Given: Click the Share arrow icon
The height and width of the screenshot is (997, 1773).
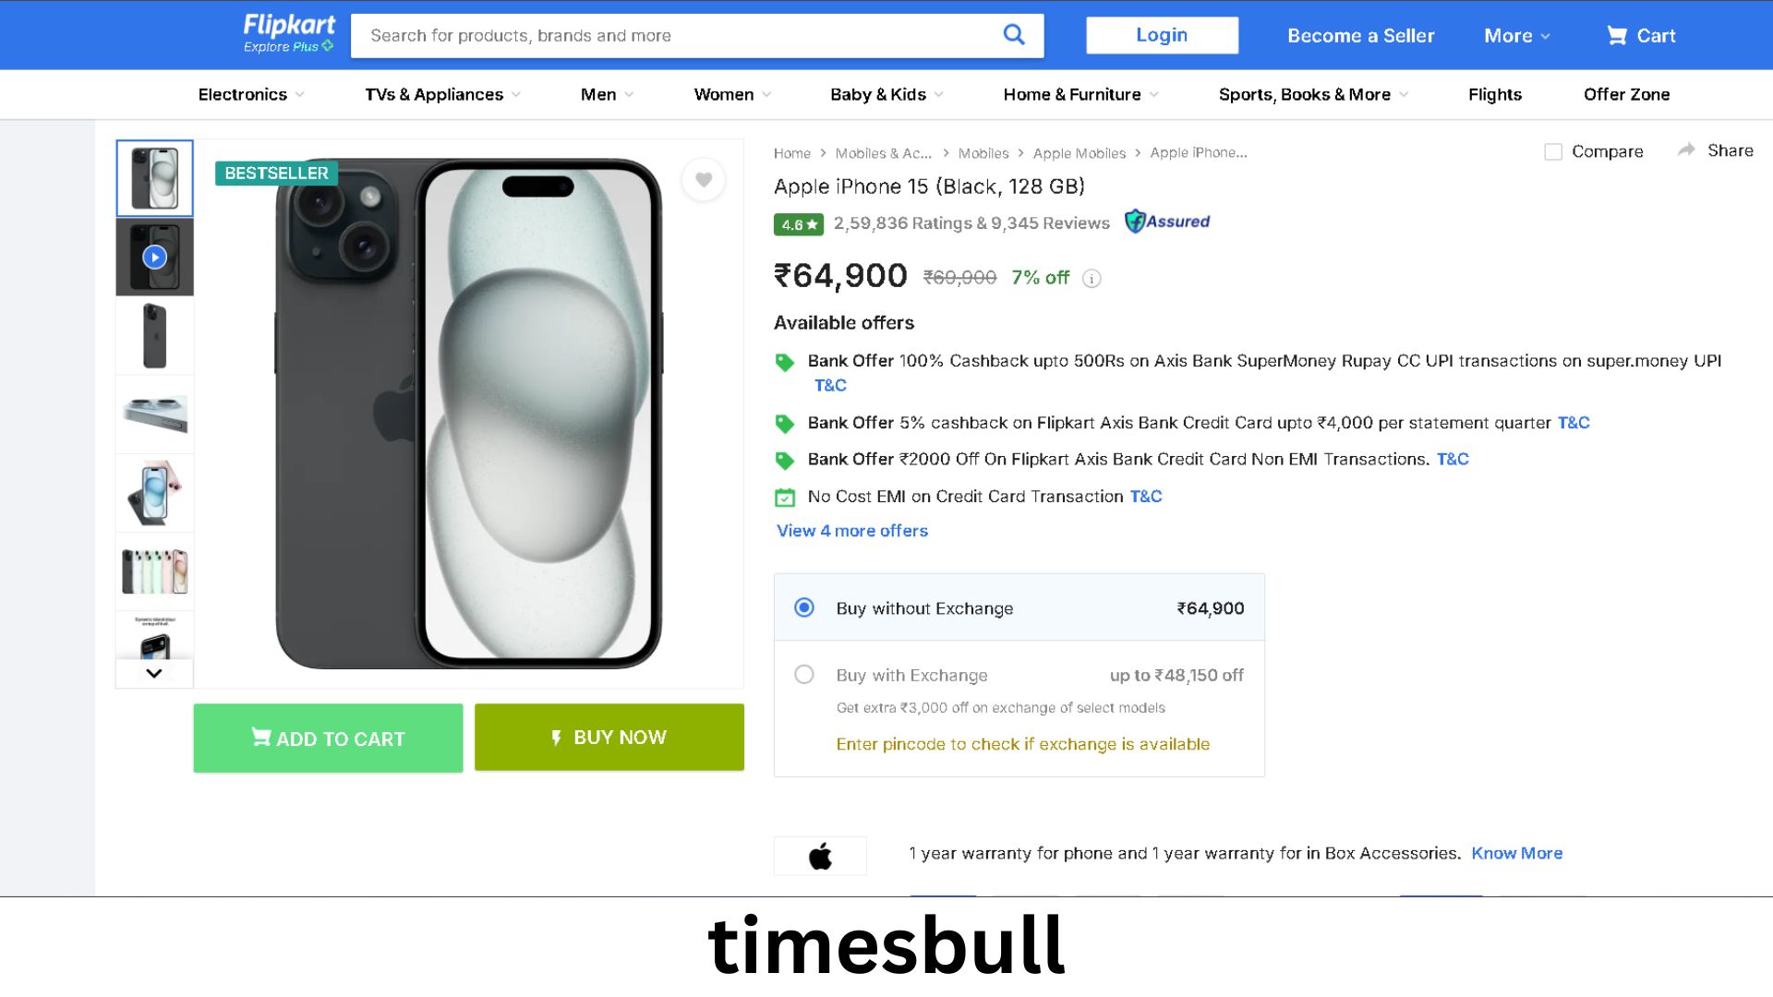Looking at the screenshot, I should (1686, 150).
